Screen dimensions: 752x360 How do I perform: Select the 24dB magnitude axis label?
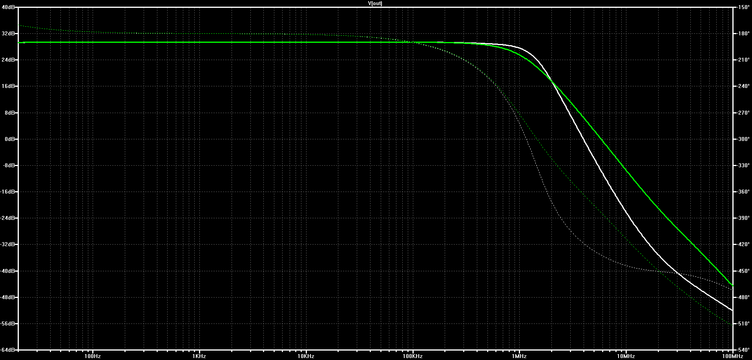(8, 60)
